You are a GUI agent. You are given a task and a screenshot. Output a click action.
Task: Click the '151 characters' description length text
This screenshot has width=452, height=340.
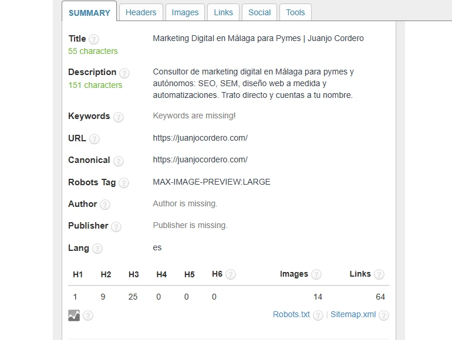pyautogui.click(x=95, y=85)
